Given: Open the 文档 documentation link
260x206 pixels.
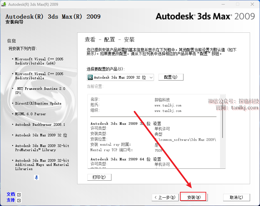Looking at the screenshot, I should coord(11,194).
